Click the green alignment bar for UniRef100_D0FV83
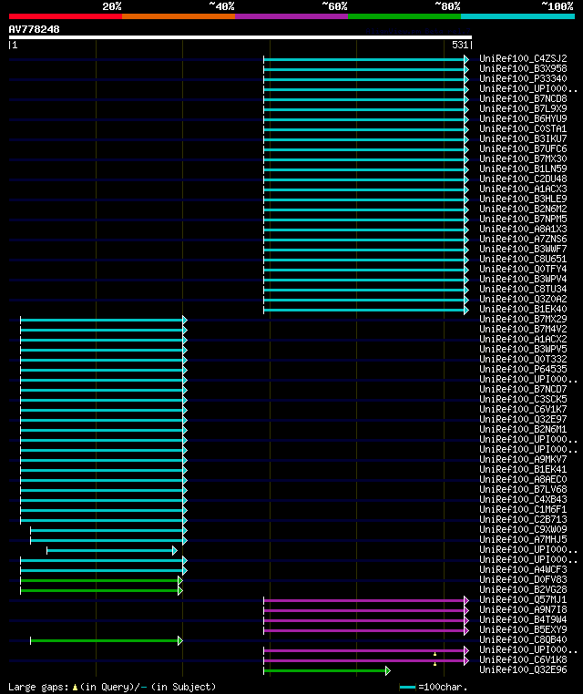 coord(99,580)
